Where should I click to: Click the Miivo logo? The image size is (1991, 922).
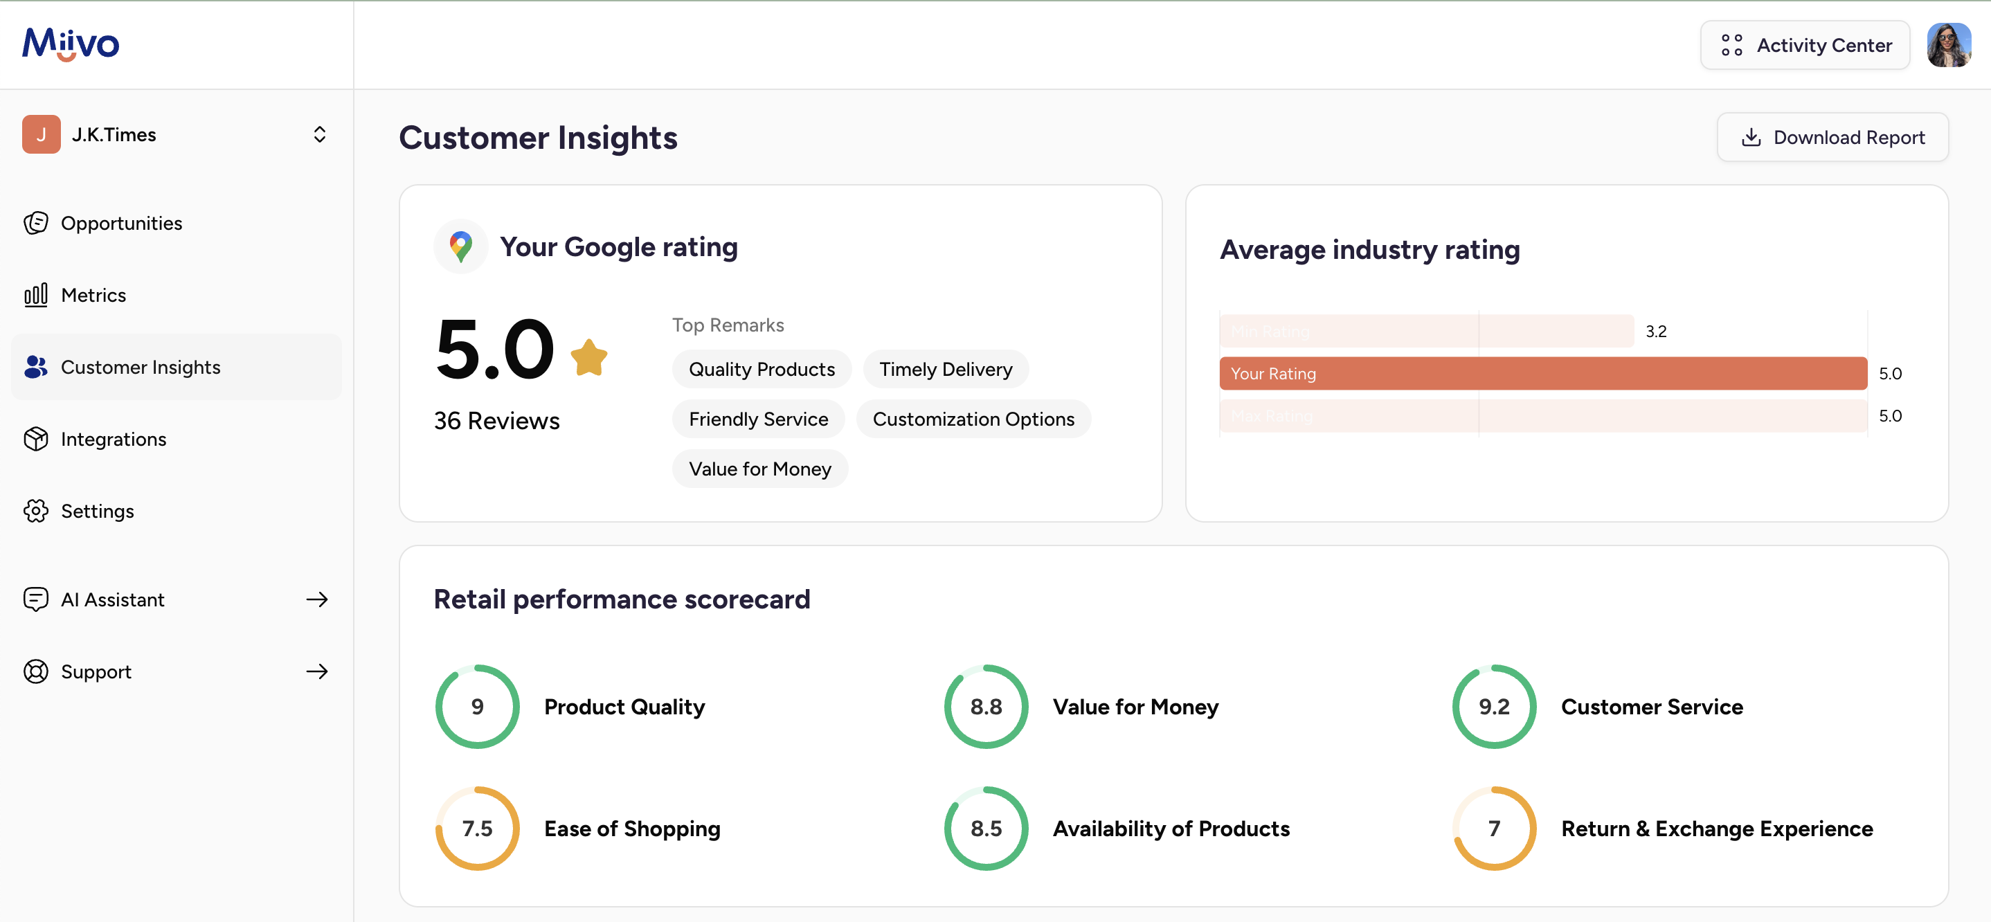[71, 44]
